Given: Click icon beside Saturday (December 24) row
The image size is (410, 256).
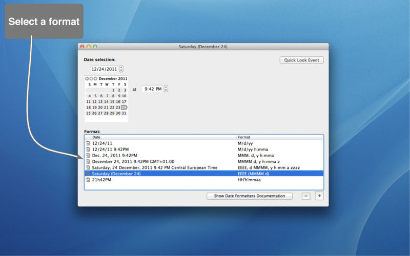Looking at the screenshot, I should pyautogui.click(x=88, y=174).
